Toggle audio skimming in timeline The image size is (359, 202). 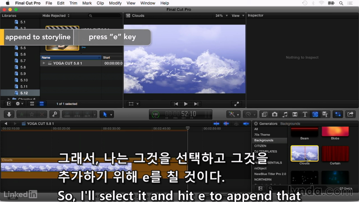226,123
